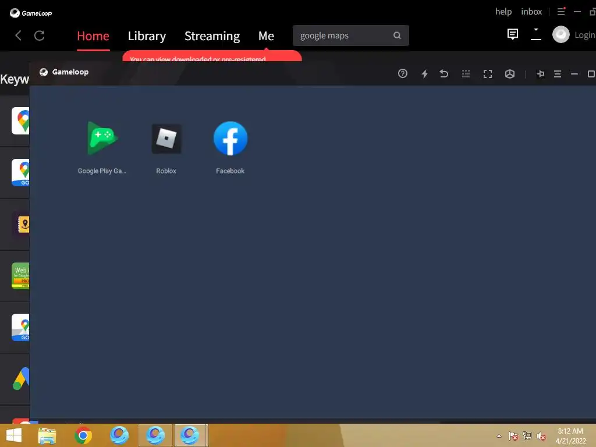Click the Gameloop logo at top left

coord(31,13)
